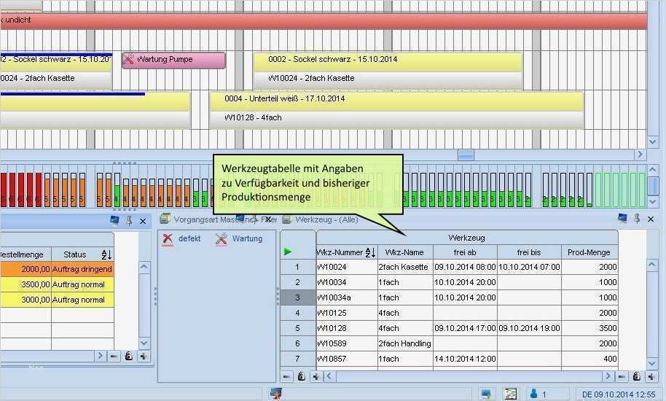Click Werkzeug table scroll down arrow

point(652,363)
